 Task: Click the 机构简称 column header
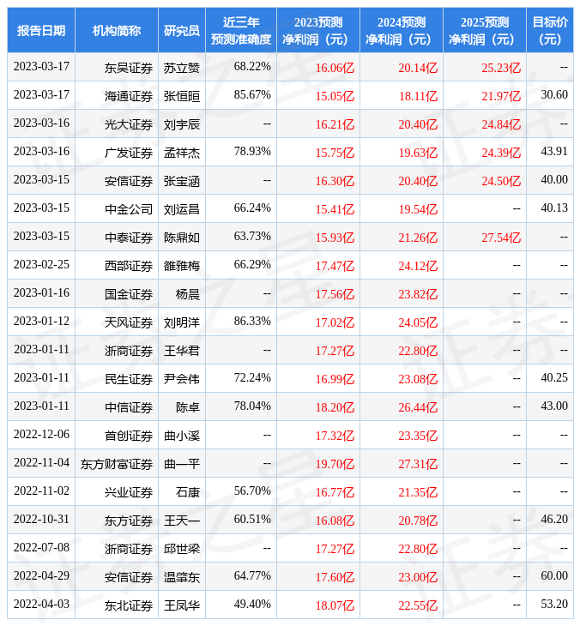(x=116, y=30)
